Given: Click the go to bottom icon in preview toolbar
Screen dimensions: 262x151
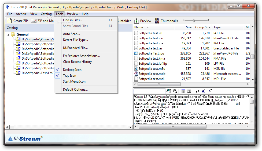Looking at the screenshot, I should (189, 91).
